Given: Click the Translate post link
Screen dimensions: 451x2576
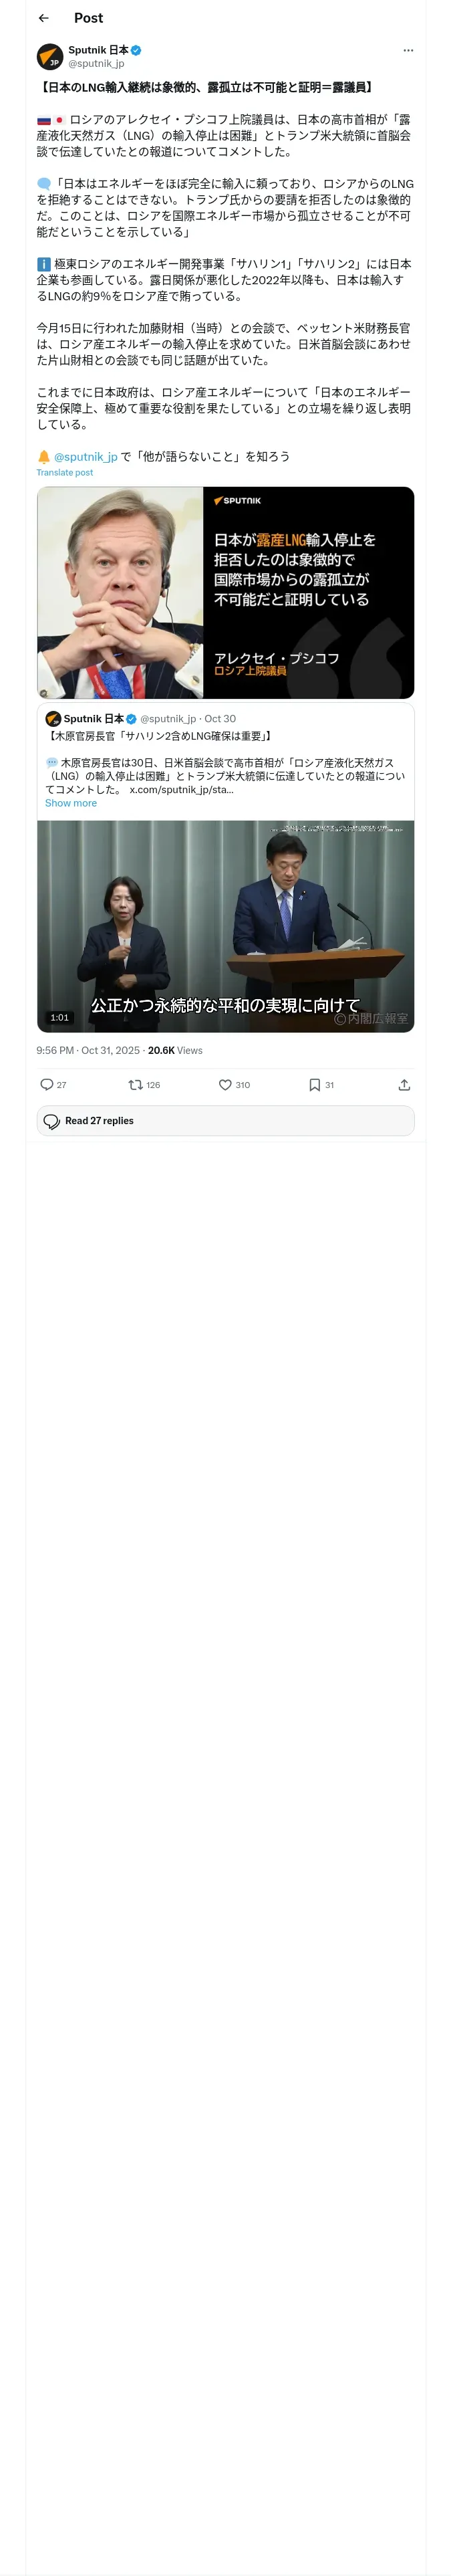Looking at the screenshot, I should click(65, 473).
